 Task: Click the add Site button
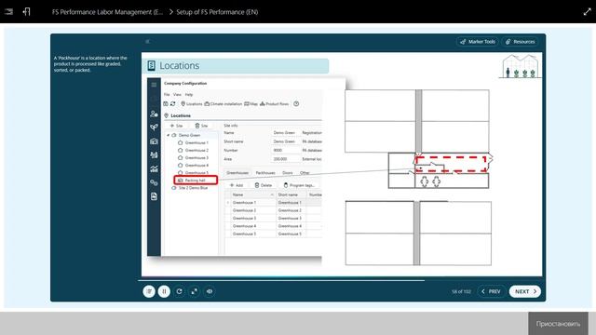[176, 126]
